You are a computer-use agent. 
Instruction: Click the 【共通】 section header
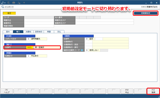(x=20, y=36)
